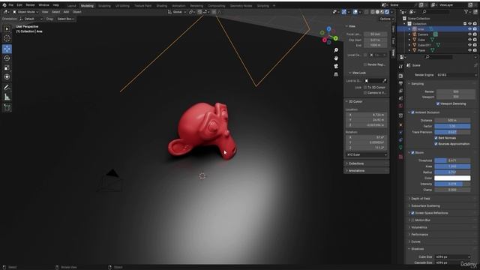Toggle Viewport Denoising checkbox
The width and height of the screenshot is (480, 270).
(x=438, y=103)
